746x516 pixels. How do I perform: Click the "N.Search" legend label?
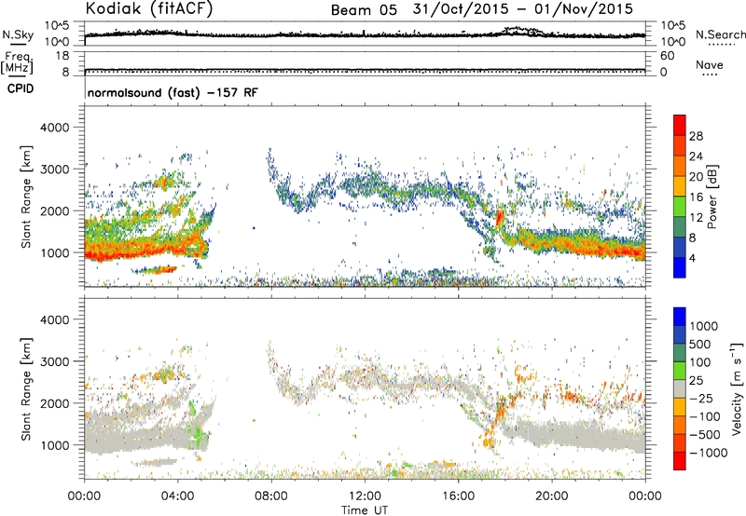[720, 34]
